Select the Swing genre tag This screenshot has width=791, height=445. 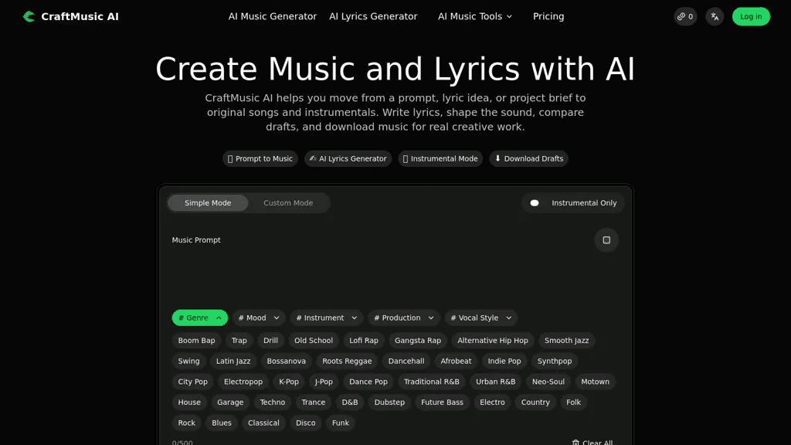(188, 362)
